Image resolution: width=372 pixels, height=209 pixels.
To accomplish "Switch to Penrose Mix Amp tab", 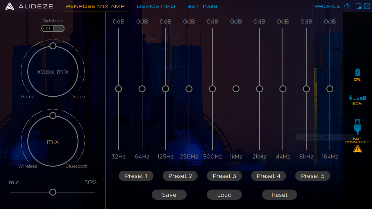I will 95,6.
